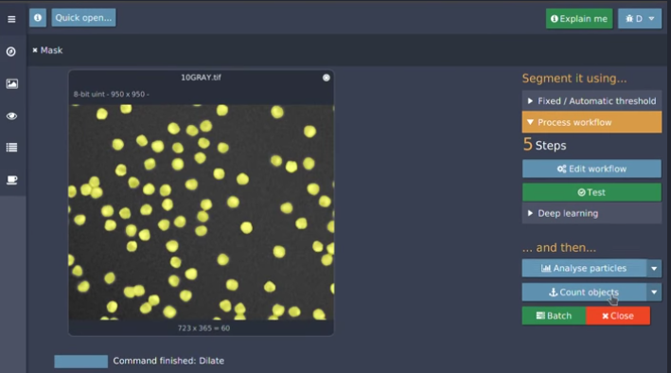Click the Explain me button

(579, 18)
